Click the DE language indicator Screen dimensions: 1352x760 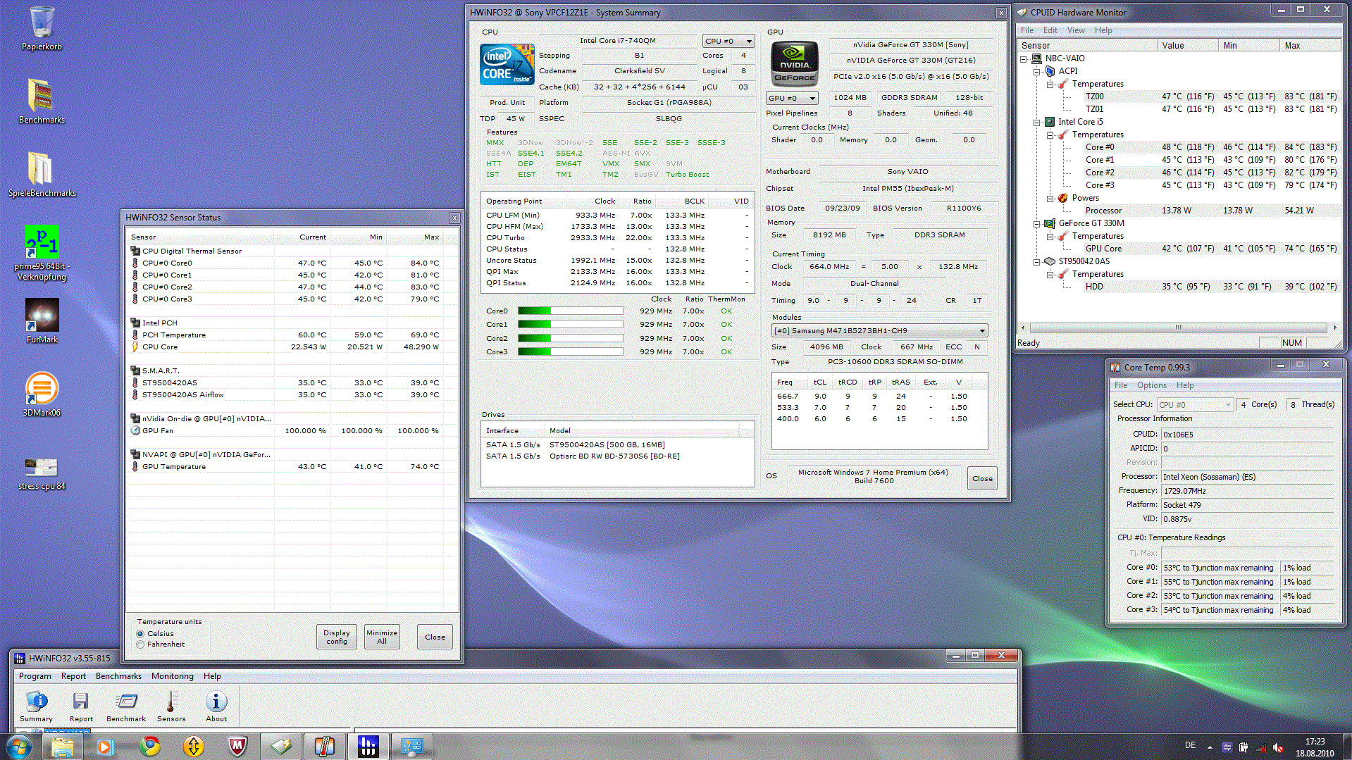(x=1190, y=745)
